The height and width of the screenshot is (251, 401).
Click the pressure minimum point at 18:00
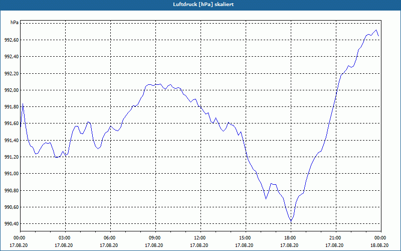291,221
